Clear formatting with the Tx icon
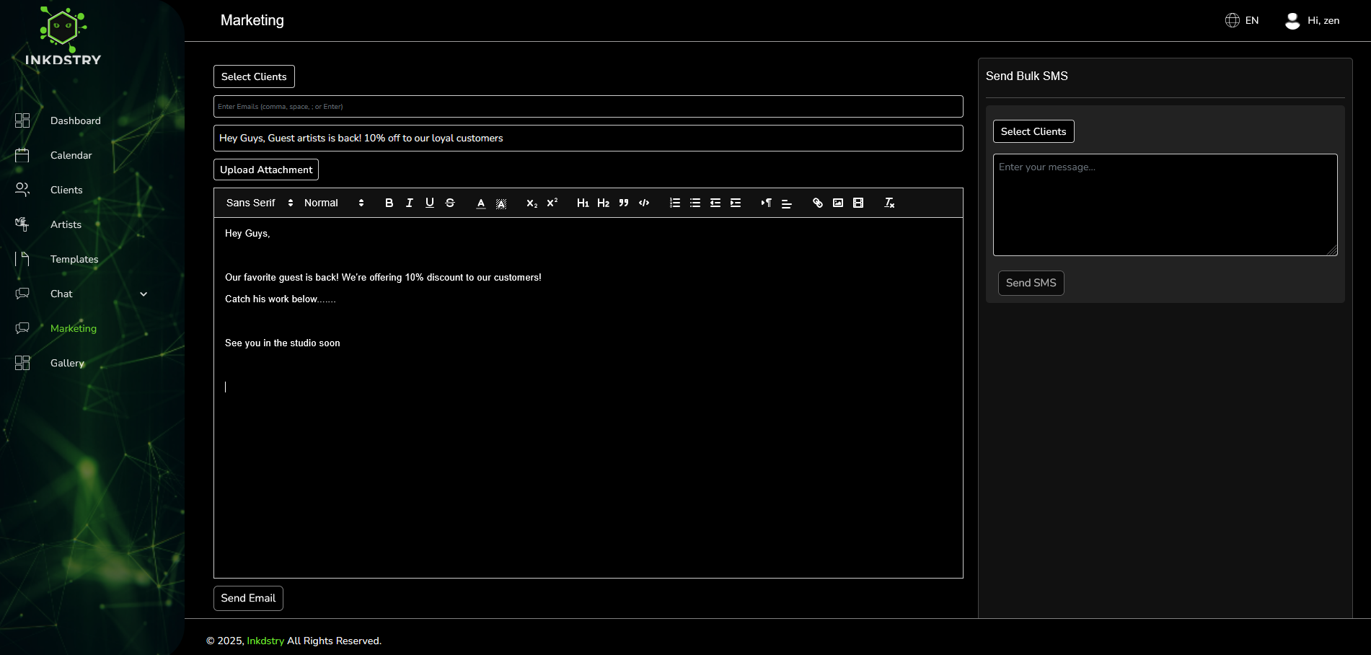 [x=889, y=203]
